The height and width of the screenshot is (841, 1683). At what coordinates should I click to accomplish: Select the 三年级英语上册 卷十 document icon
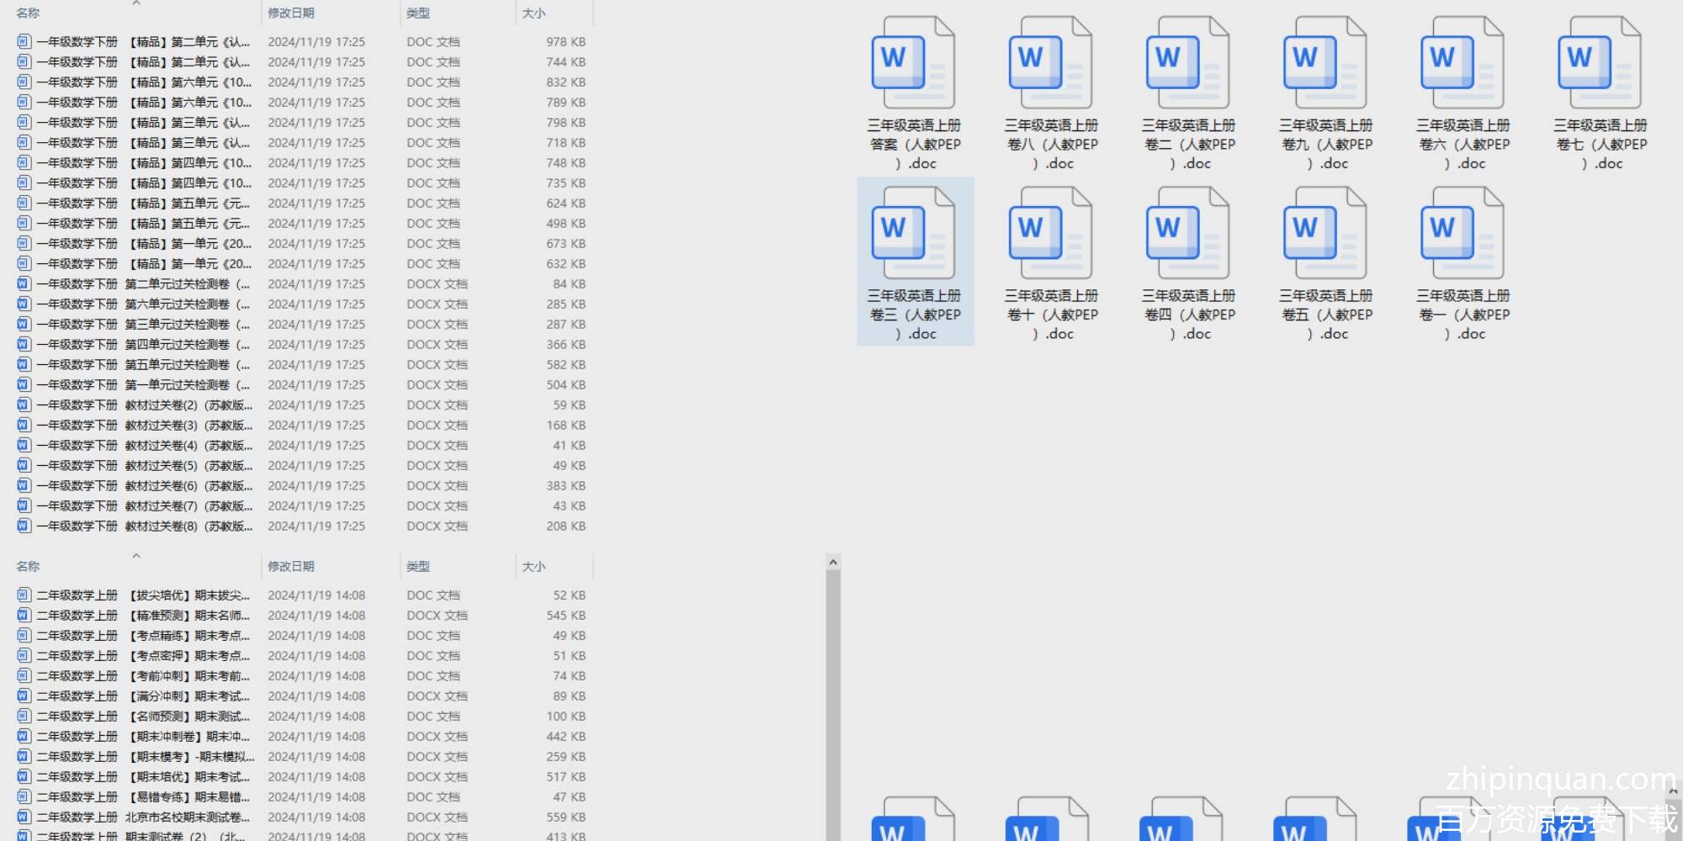pos(1051,234)
